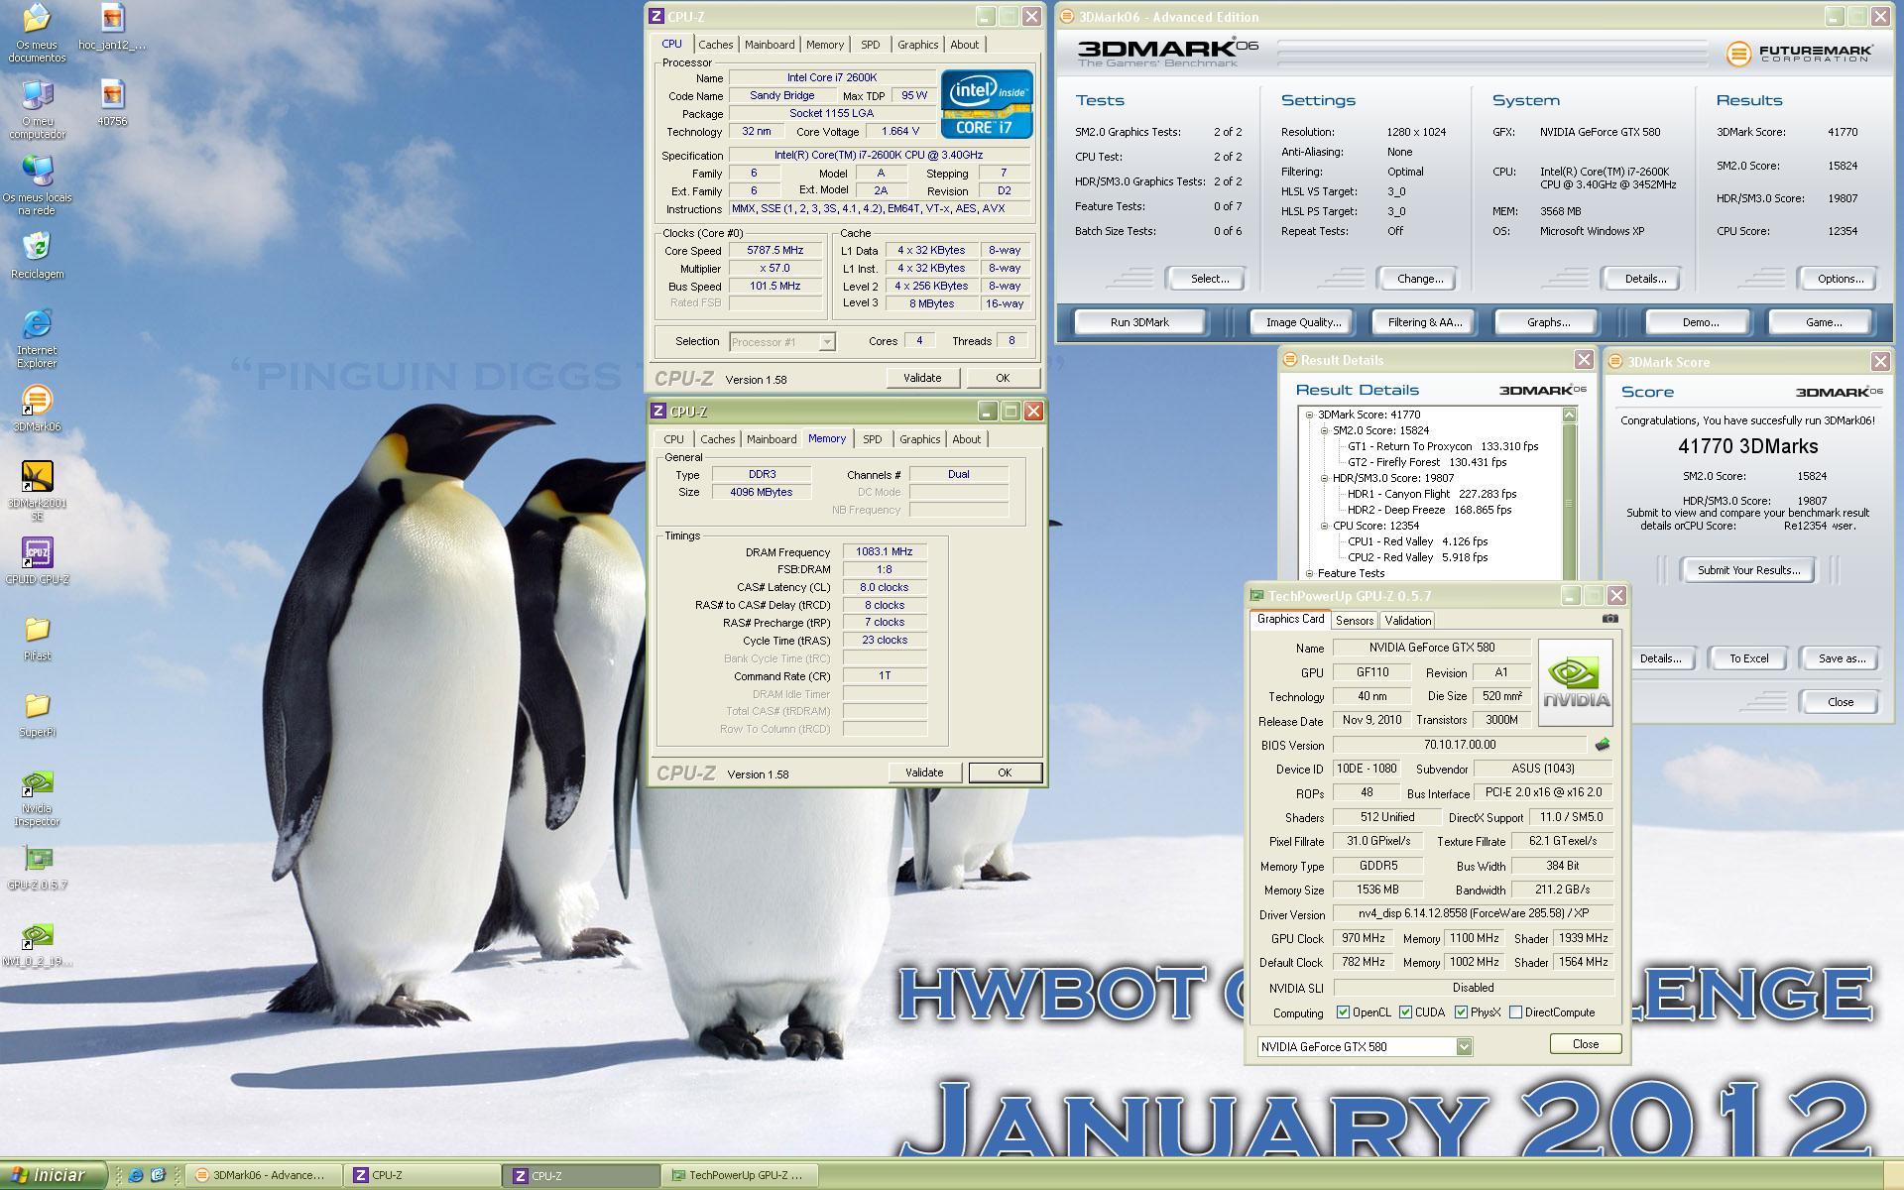Collapse the HDR/SM3.0 Score tree node
Viewport: 1904px width, 1190px height.
(x=1324, y=478)
